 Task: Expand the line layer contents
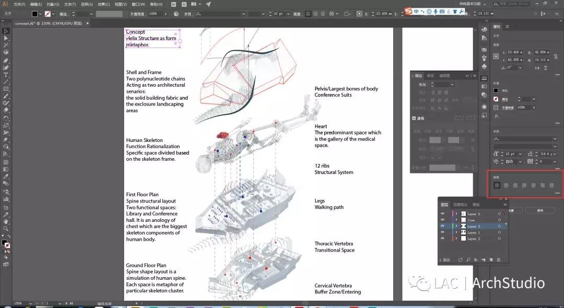click(456, 220)
